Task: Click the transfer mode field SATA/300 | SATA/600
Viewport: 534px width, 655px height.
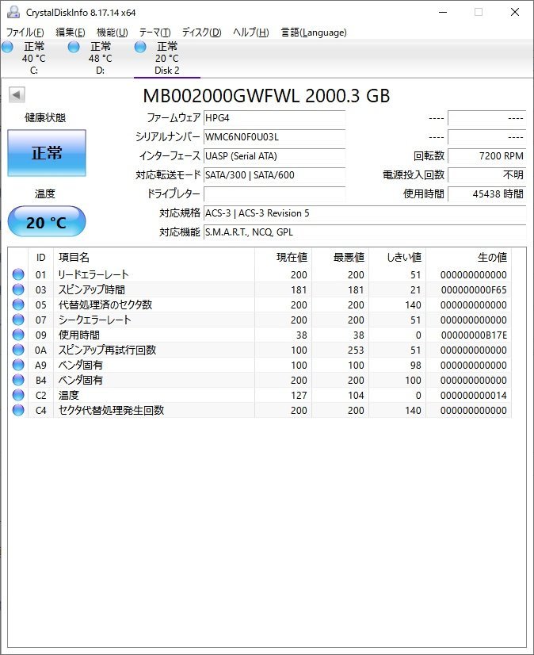Action: pyautogui.click(x=274, y=175)
